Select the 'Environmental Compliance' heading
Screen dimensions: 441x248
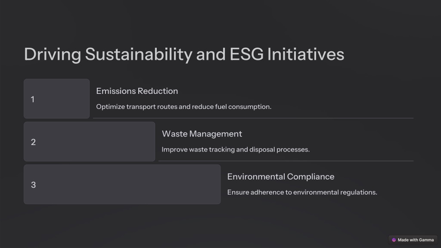(x=281, y=177)
